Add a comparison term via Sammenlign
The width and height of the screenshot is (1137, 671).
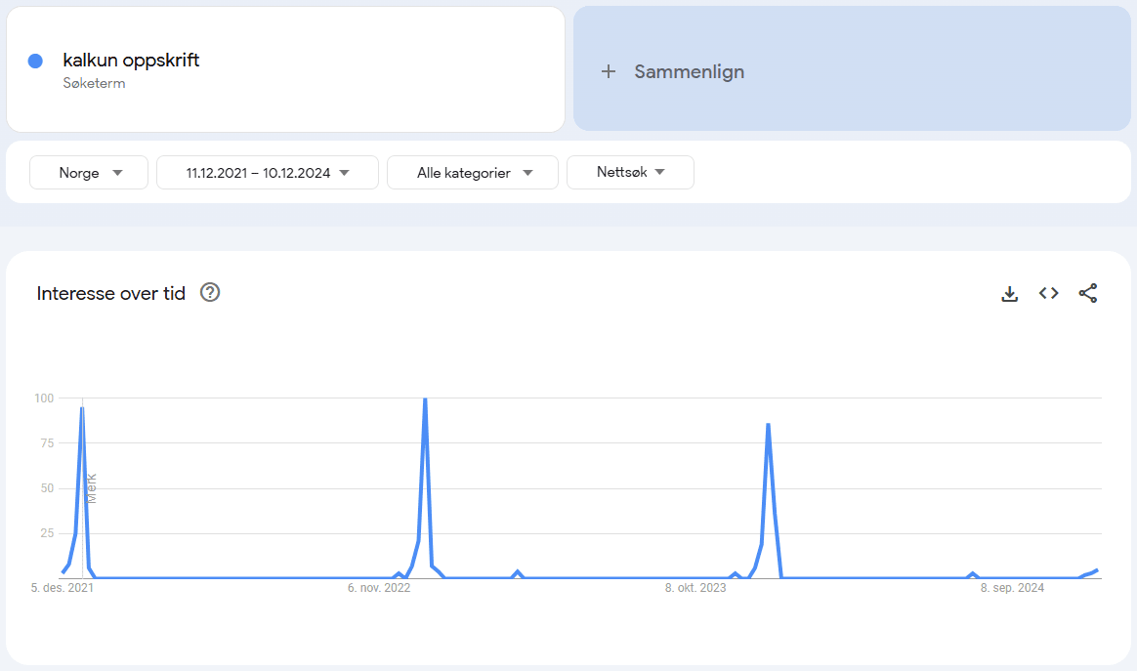coord(689,70)
